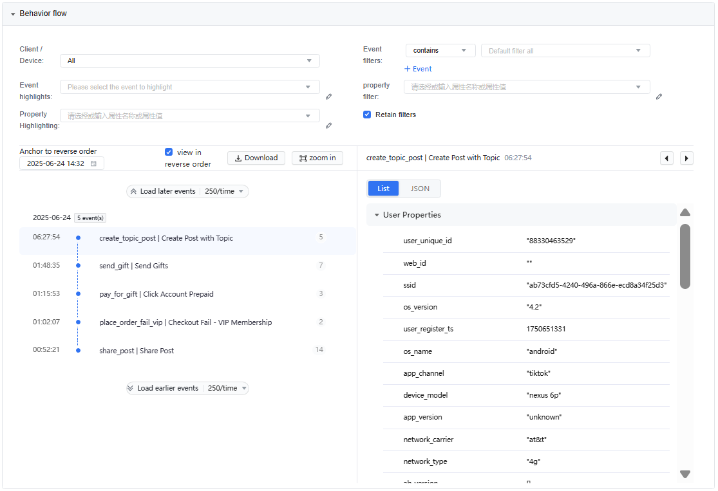Click edit pencil next to Property Highlighting

pyautogui.click(x=328, y=125)
